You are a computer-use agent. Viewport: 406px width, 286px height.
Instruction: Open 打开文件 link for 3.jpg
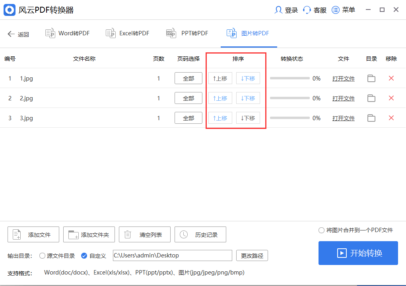(x=343, y=118)
